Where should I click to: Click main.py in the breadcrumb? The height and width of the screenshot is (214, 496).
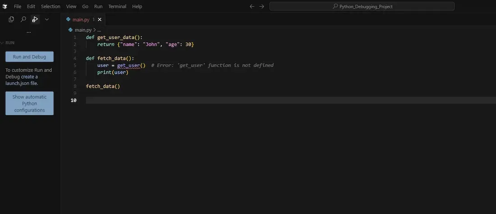point(83,30)
